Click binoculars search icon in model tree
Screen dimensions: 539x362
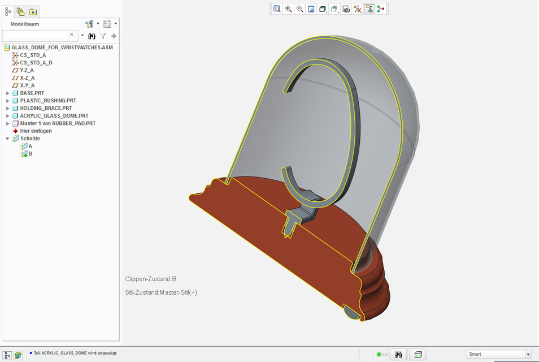pyautogui.click(x=92, y=36)
